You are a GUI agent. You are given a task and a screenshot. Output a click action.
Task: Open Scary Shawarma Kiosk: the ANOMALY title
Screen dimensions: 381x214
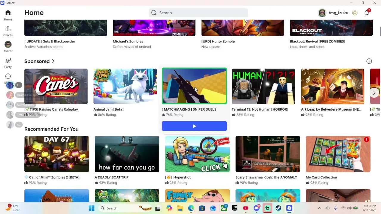click(x=266, y=177)
